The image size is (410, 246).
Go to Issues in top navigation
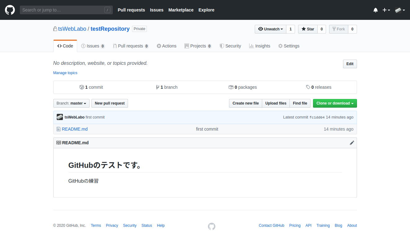[x=157, y=10]
